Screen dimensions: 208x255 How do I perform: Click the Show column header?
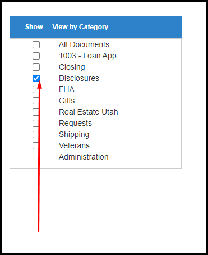tap(34, 27)
